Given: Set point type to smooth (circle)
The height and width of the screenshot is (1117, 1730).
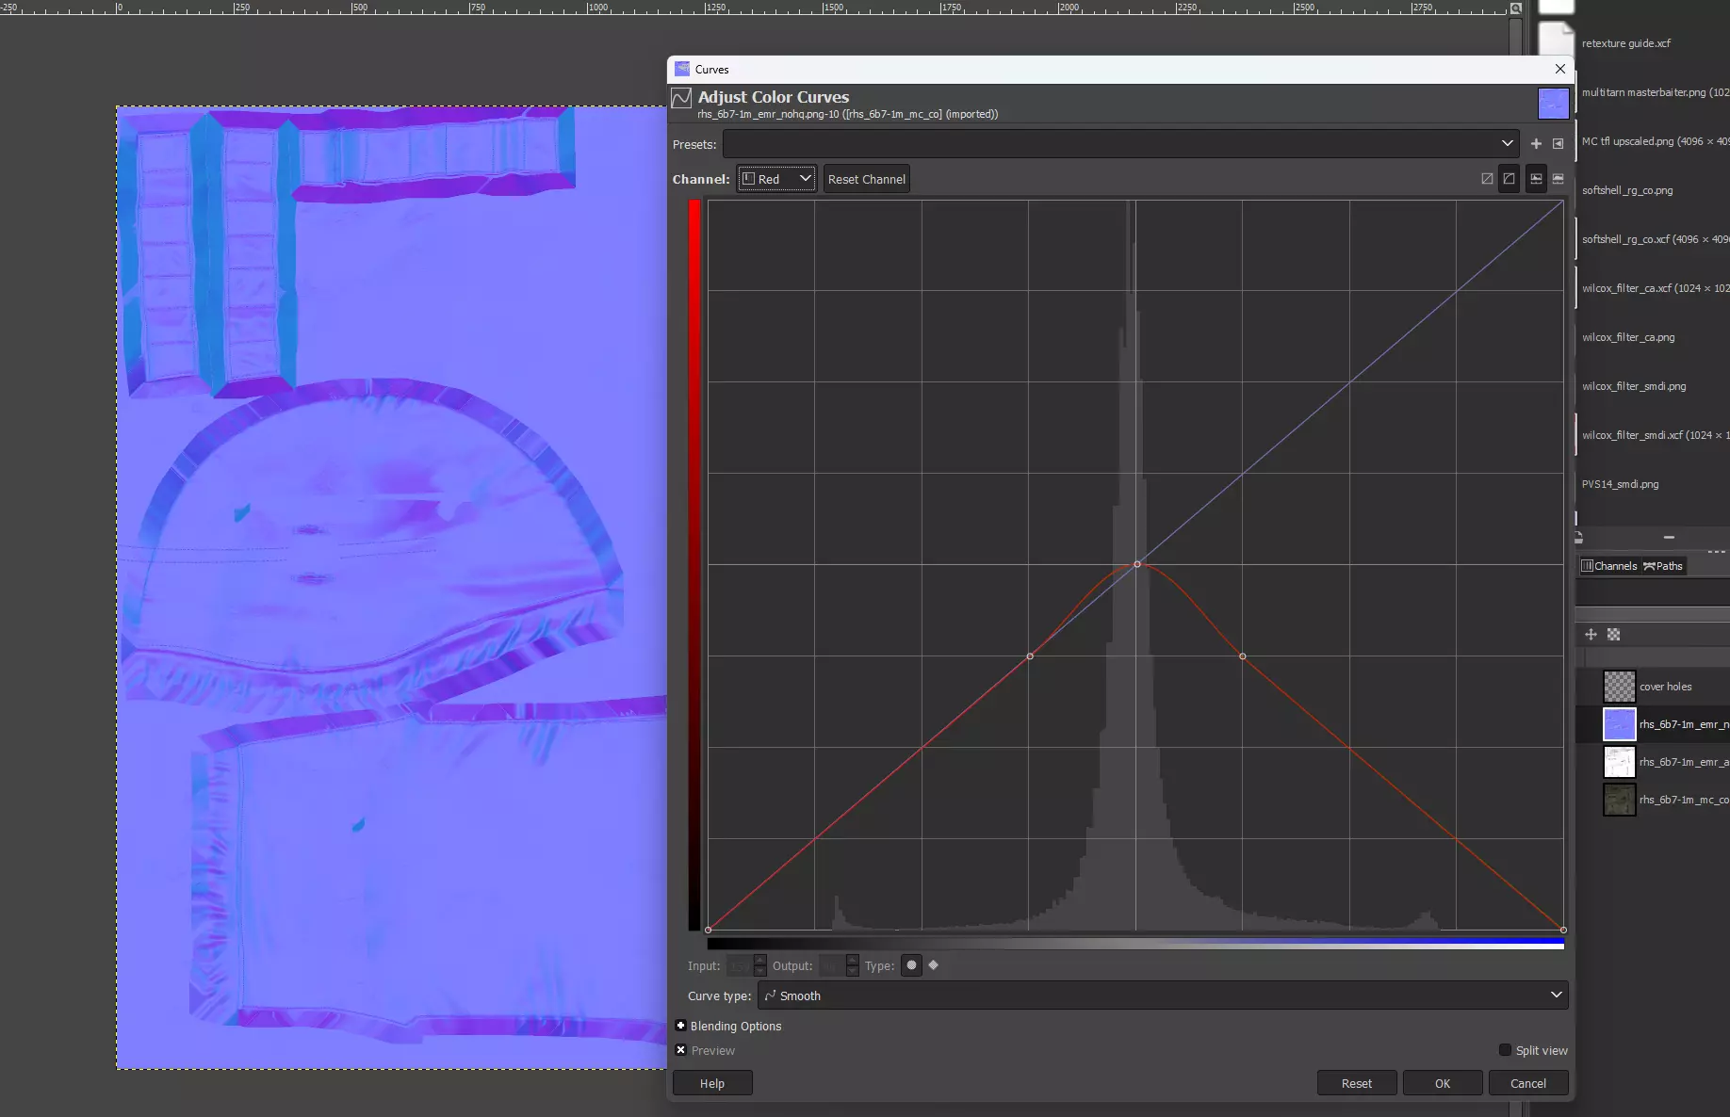Looking at the screenshot, I should click(x=911, y=965).
